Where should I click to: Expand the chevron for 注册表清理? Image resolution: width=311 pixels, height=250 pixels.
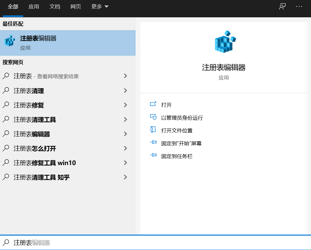[x=125, y=91]
